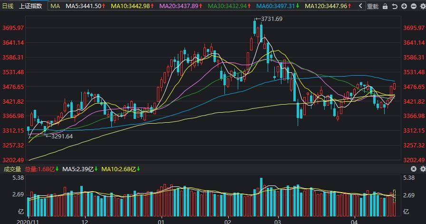Toggle the MA5 moving average line

tap(84, 6)
